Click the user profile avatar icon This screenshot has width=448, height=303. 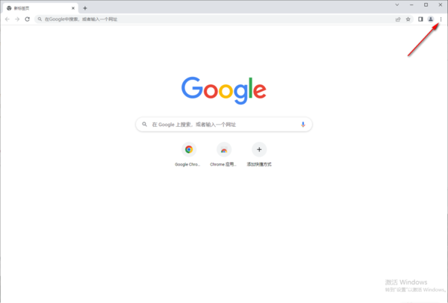tap(430, 19)
